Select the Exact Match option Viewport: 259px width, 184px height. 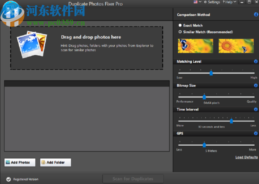[191, 25]
